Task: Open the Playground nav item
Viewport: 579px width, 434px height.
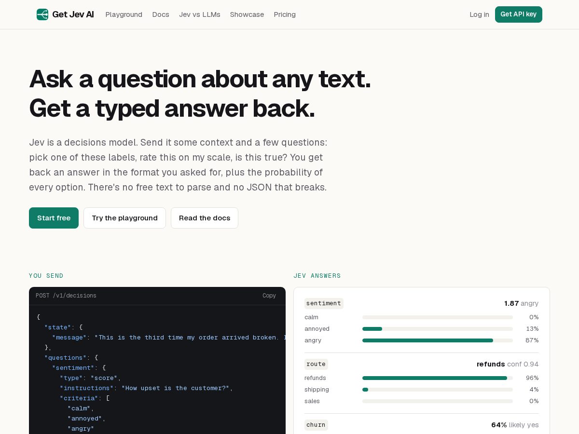Action: [124, 14]
